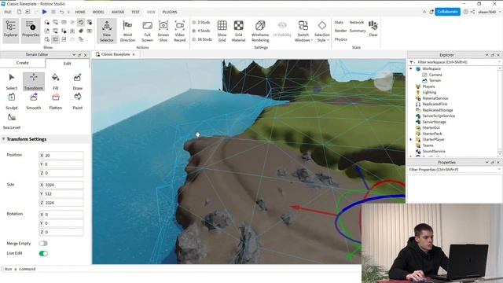Choose the terrain Paint tool
This screenshot has width=503, height=283.
(x=78, y=101)
